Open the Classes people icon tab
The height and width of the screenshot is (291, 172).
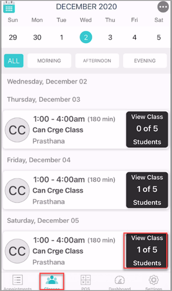tap(52, 280)
